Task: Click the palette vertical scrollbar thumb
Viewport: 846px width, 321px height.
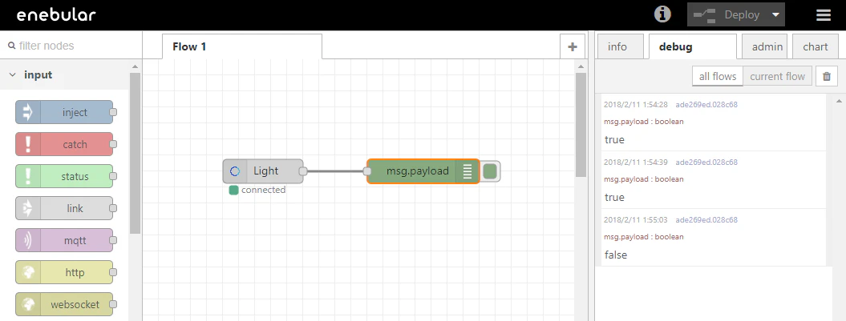Action: 135,154
